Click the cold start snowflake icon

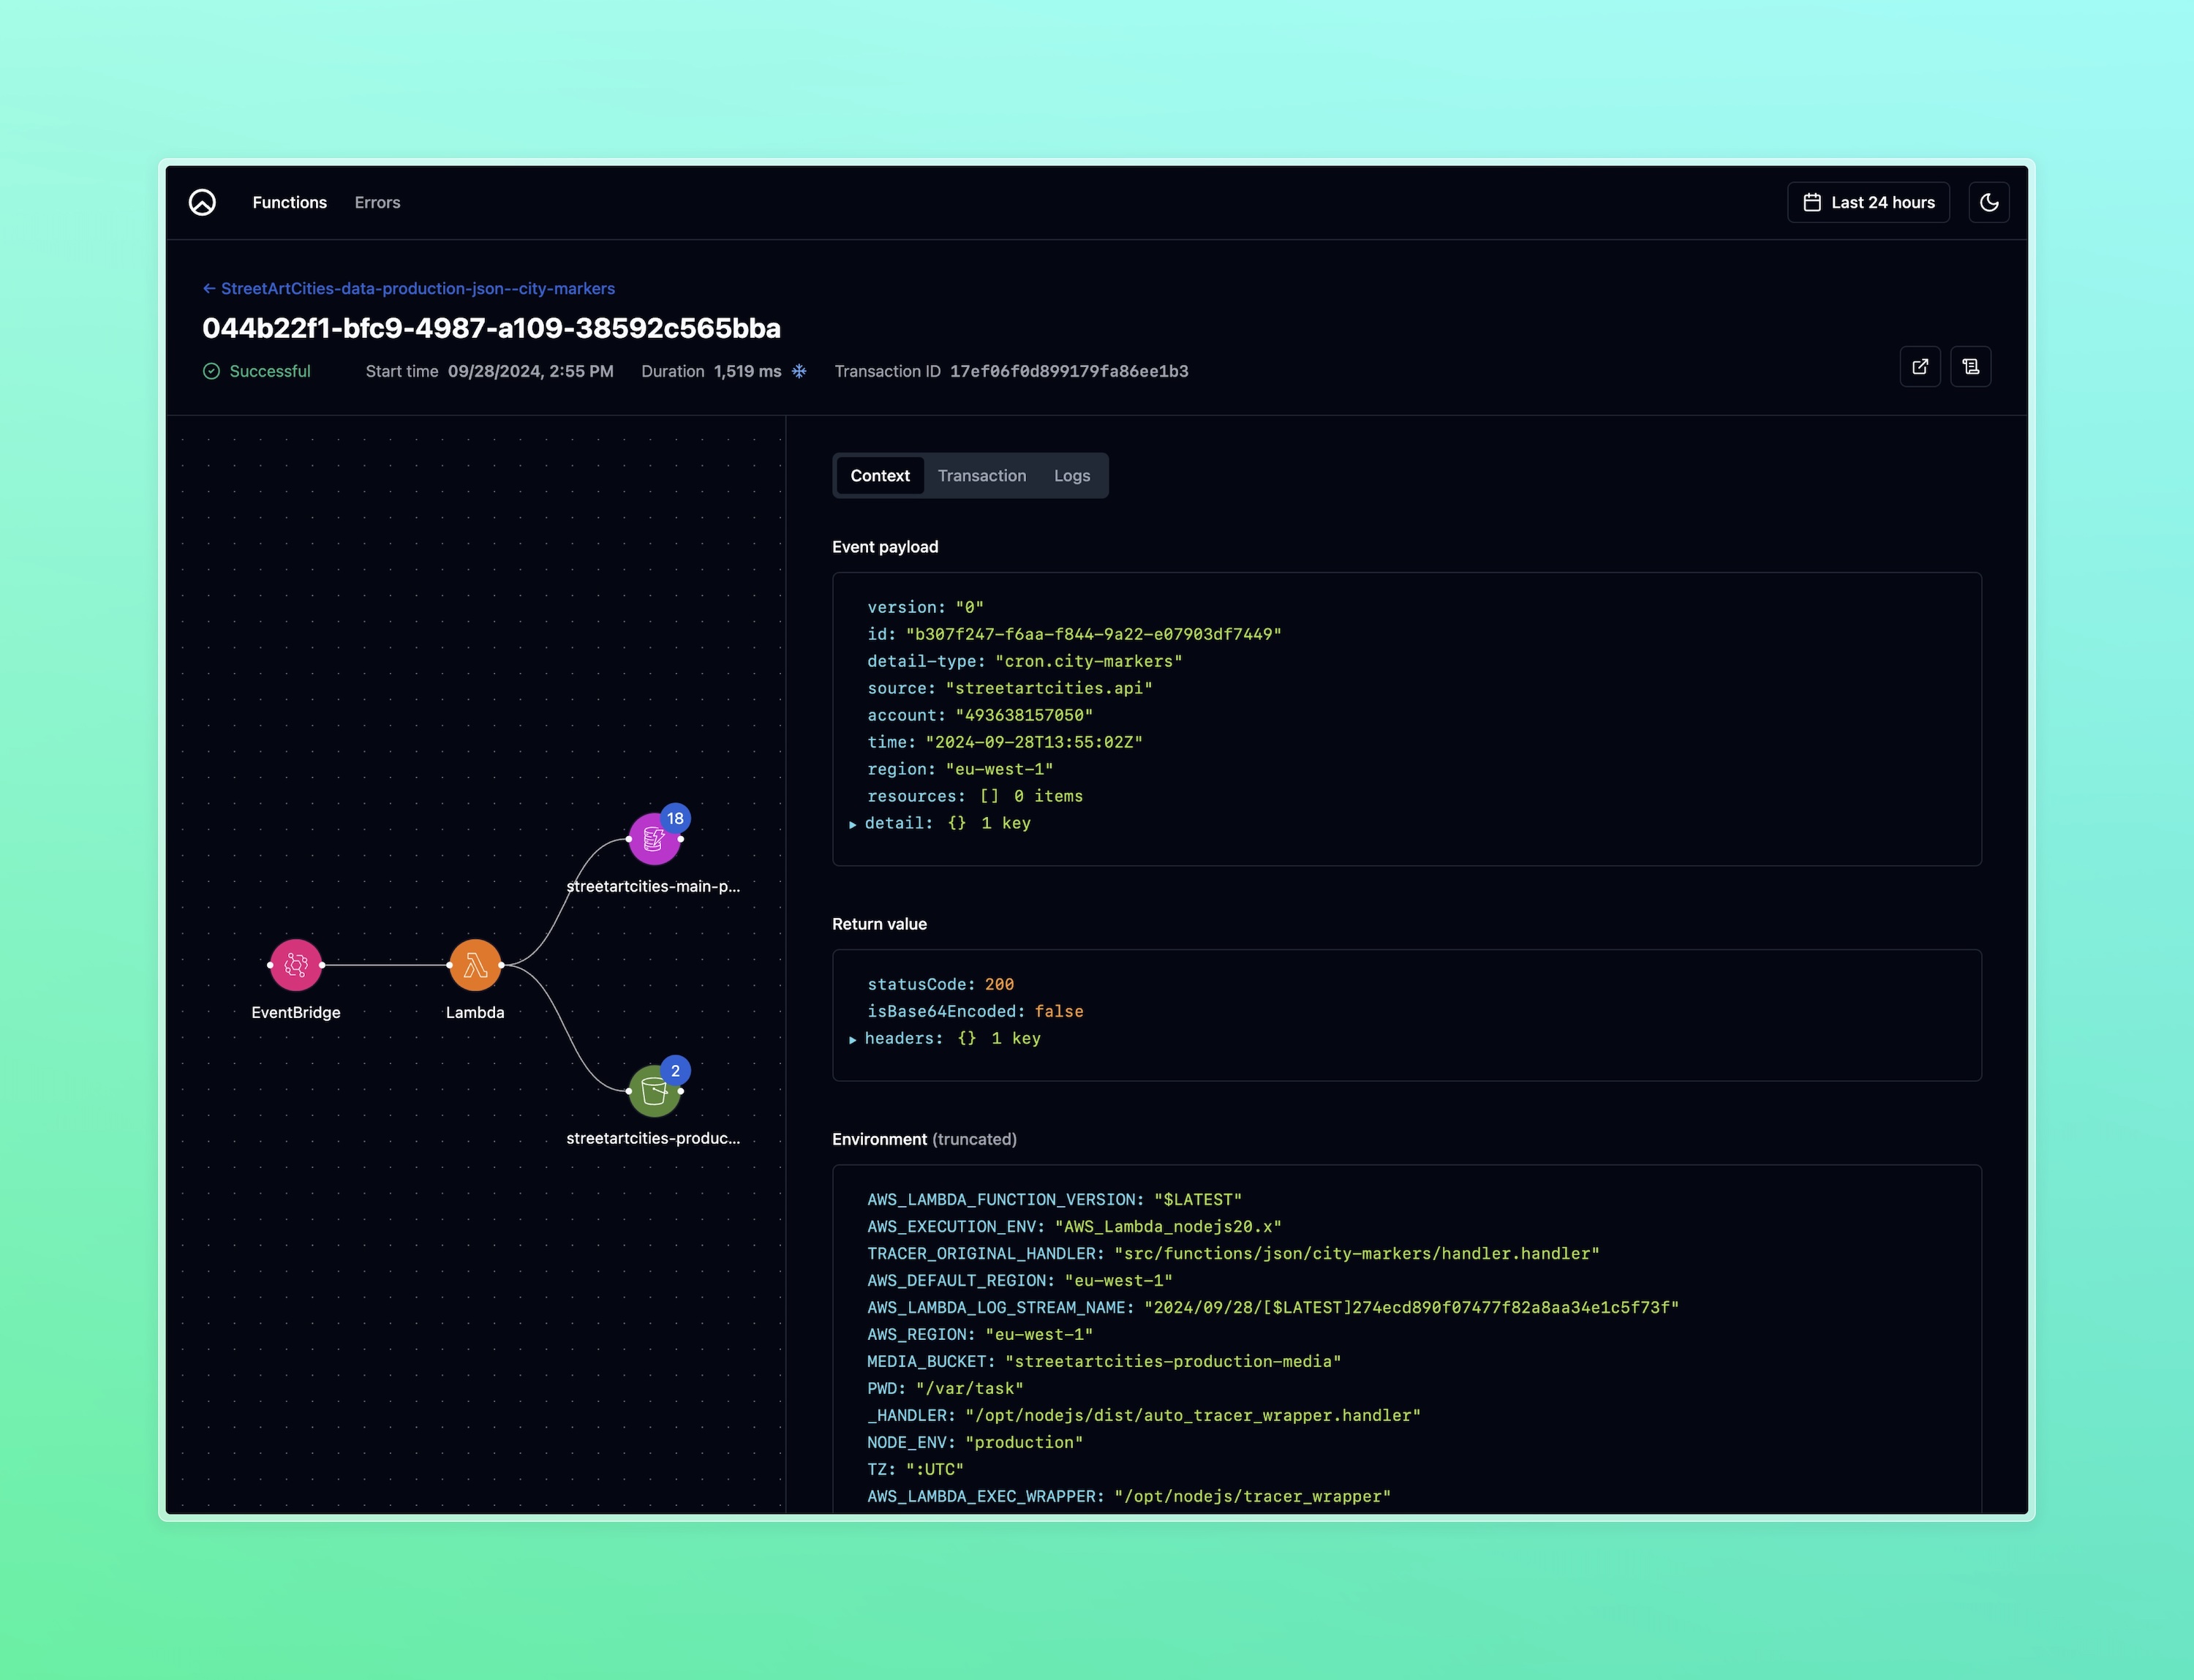(x=799, y=371)
